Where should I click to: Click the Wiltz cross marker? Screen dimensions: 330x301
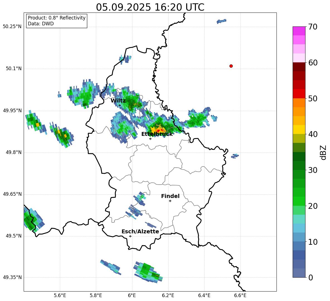(120, 105)
